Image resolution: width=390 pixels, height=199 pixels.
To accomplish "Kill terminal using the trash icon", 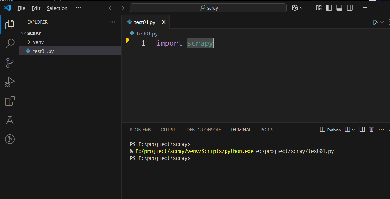I will (371, 129).
